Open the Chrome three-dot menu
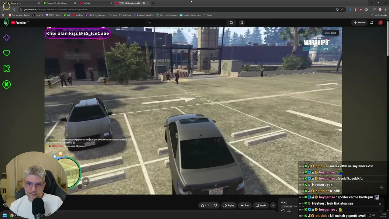This screenshot has width=389, height=219. (385, 9)
